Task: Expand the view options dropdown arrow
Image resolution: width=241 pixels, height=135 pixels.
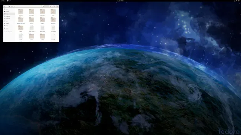Action: (x=52, y=6)
